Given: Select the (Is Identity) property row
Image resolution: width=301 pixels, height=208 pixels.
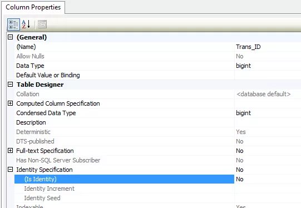Looking at the screenshot, I should click(124, 179).
